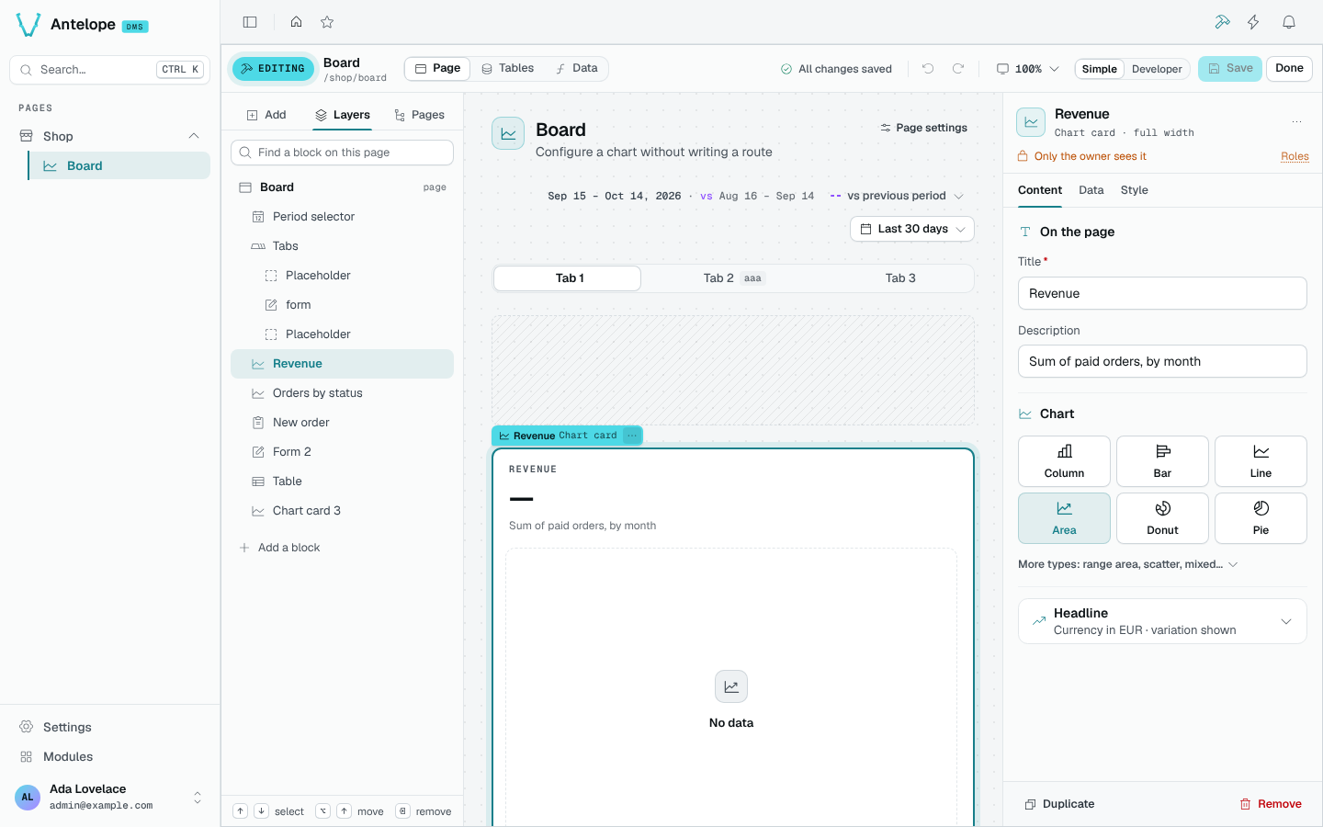Screen dimensions: 1323x827
Task: Go to home icon in top bar
Action: pos(296,22)
